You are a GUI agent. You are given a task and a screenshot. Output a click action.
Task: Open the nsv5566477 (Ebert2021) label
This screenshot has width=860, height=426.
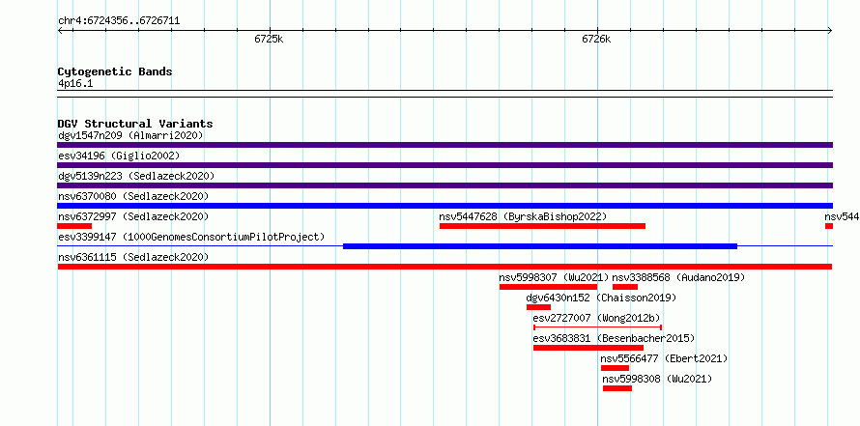[x=664, y=358]
